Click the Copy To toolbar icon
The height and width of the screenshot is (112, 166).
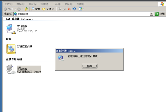(64, 9)
